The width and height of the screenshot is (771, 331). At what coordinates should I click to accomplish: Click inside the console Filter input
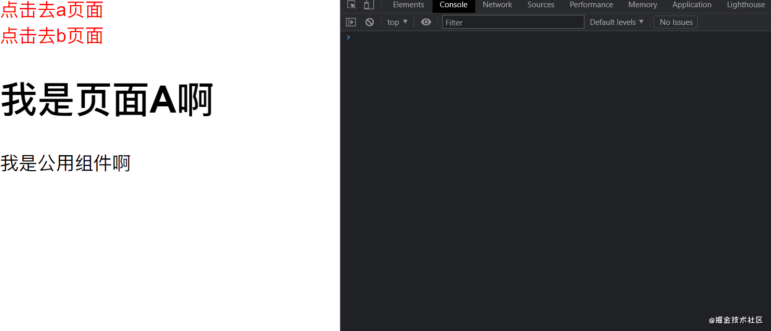point(513,22)
